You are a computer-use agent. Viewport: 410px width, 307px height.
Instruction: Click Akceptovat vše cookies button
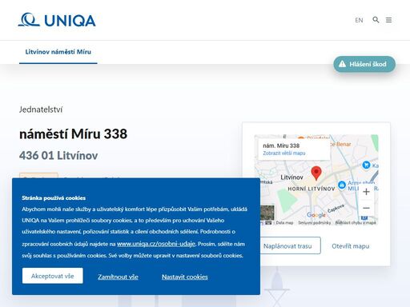(53, 276)
